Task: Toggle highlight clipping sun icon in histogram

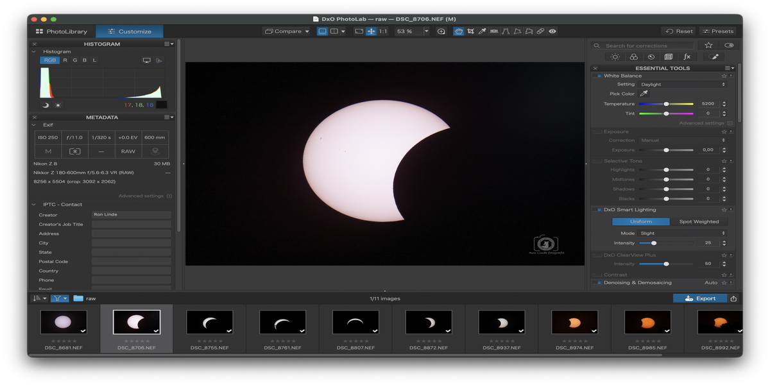Action: pyautogui.click(x=58, y=105)
